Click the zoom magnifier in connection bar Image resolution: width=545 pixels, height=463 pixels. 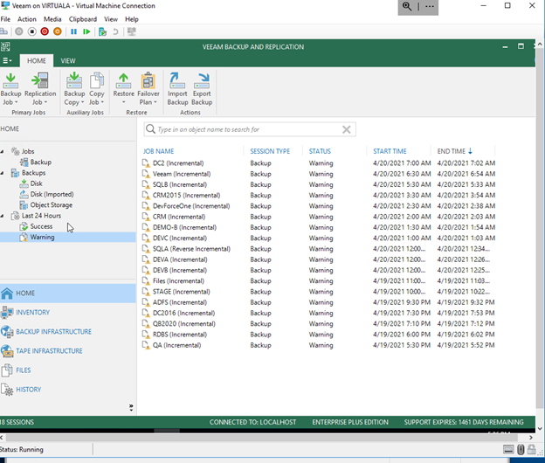point(407,6)
